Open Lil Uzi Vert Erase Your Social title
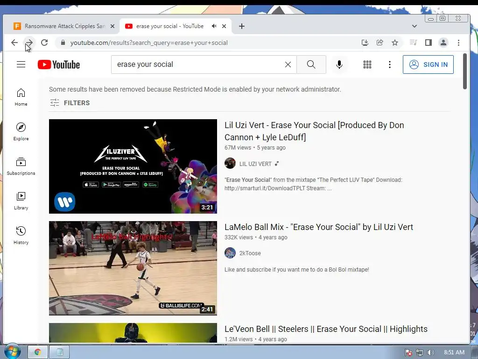 [314, 131]
